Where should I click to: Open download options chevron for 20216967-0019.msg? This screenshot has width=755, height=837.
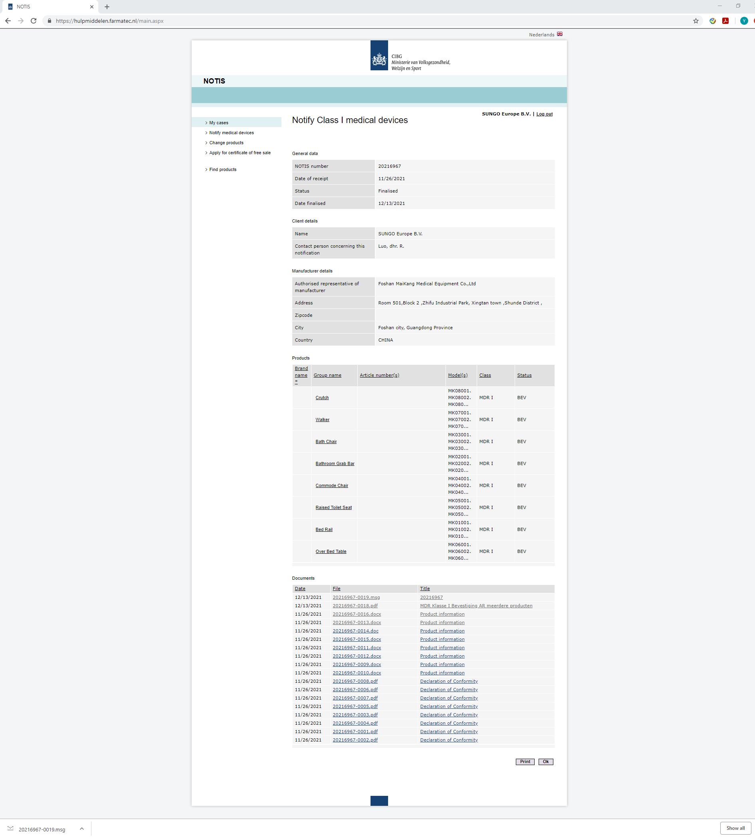click(x=82, y=829)
